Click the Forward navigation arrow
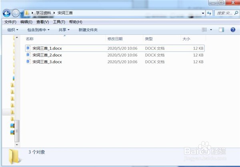 coord(16,13)
